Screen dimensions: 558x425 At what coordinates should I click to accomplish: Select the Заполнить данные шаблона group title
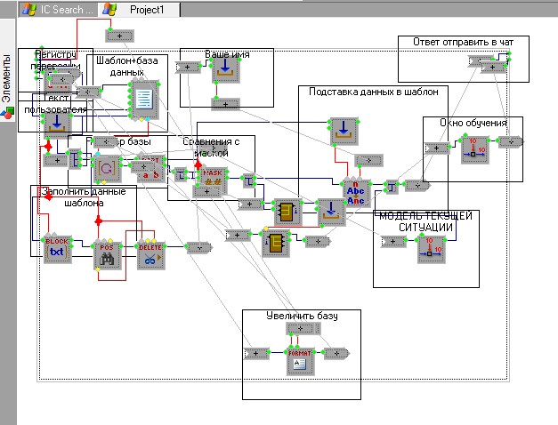point(85,196)
